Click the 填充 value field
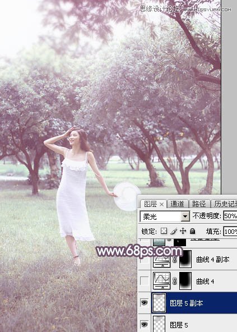The height and width of the screenshot is (332, 237). pyautogui.click(x=230, y=232)
